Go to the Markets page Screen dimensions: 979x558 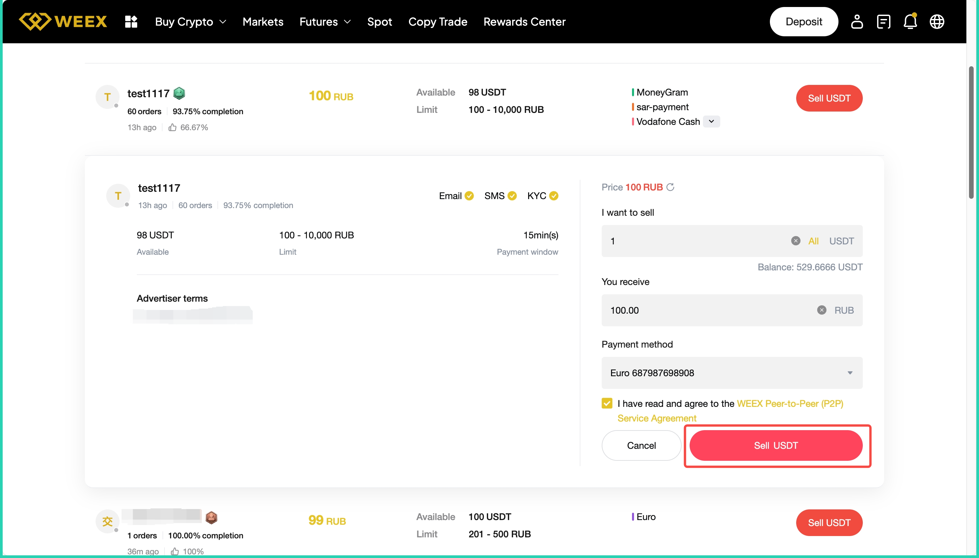[263, 21]
